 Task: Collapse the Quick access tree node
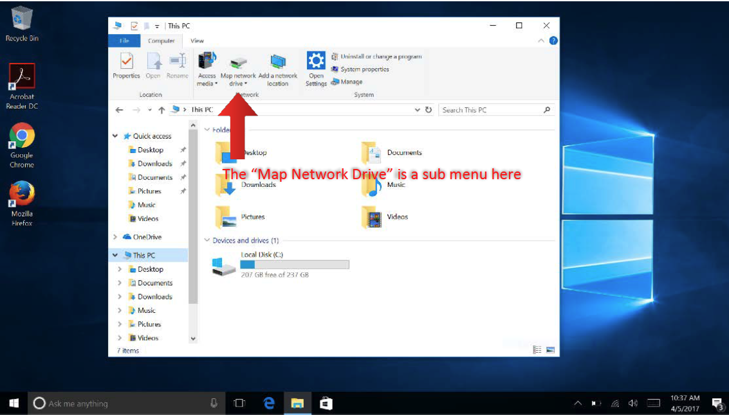coord(115,136)
